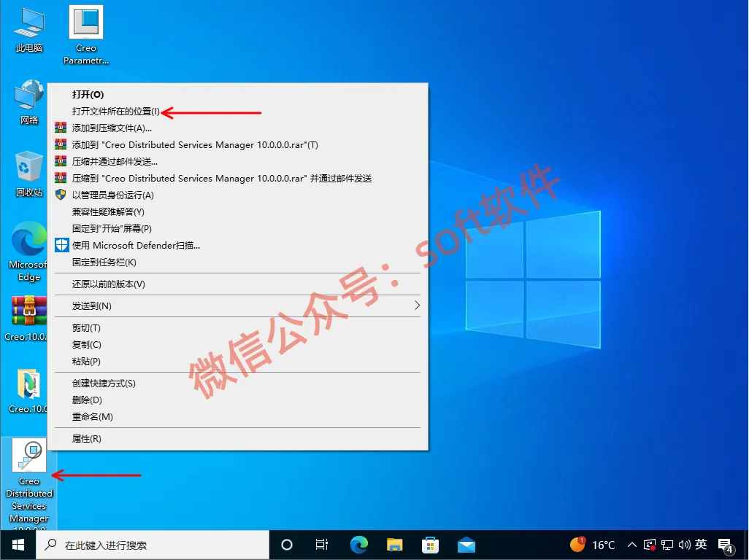Select the Microsoft Edge desktop shortcut

[x=28, y=252]
